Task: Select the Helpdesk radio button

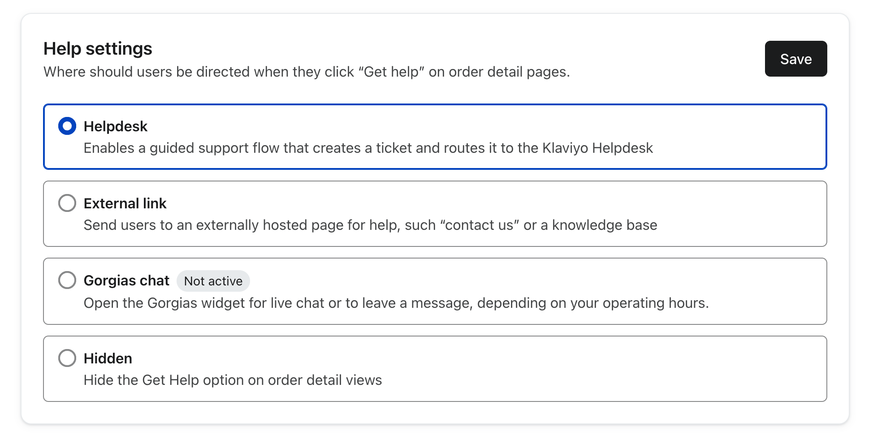Action: [x=67, y=126]
